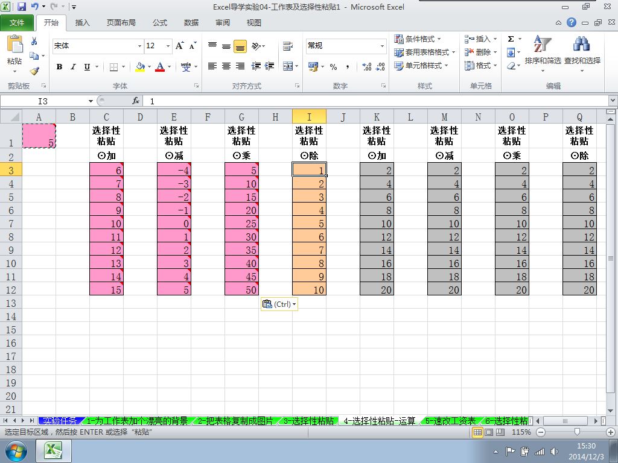Click the insert function fx button

pyautogui.click(x=136, y=101)
